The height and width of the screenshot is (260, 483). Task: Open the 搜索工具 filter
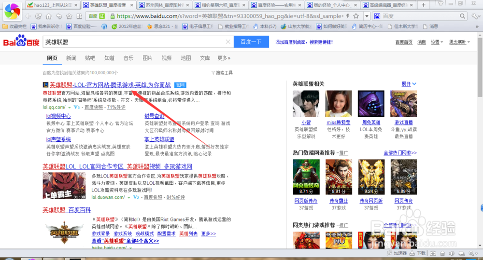222,73
